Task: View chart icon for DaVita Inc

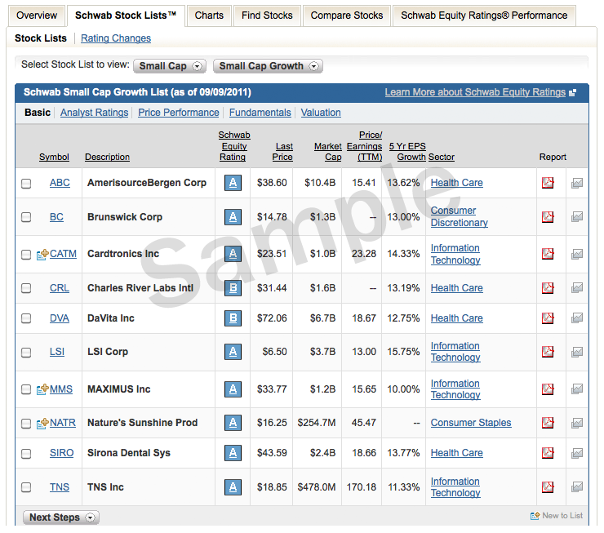Action: (x=576, y=318)
